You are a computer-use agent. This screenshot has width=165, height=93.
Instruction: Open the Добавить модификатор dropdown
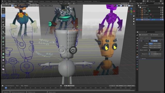pos(151,38)
